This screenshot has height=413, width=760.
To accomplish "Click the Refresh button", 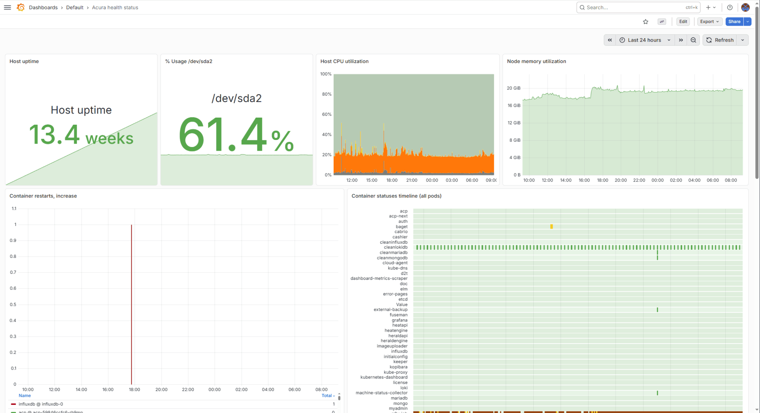I will [x=720, y=40].
